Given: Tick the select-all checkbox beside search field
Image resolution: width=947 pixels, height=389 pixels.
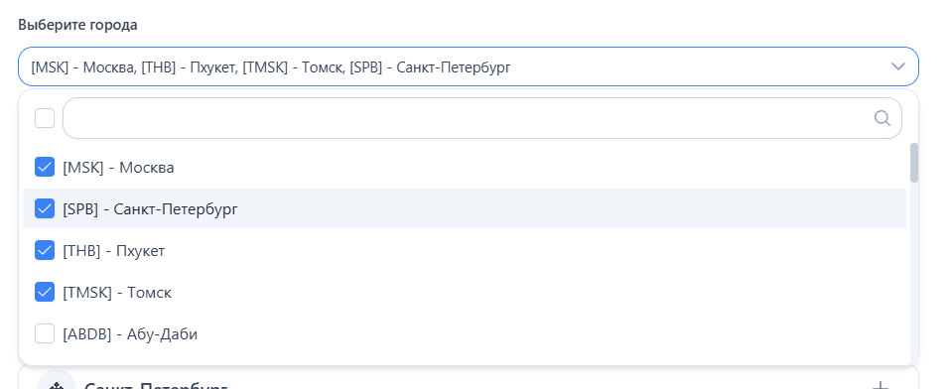Looking at the screenshot, I should (x=45, y=118).
